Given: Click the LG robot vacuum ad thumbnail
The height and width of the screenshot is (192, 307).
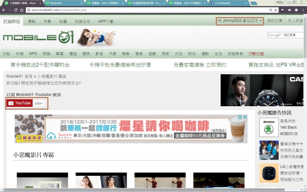Looking at the screenshot, I should click(x=269, y=173).
